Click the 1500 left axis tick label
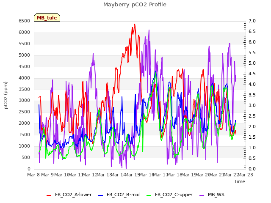271x203 pixels. [x=25, y=134]
